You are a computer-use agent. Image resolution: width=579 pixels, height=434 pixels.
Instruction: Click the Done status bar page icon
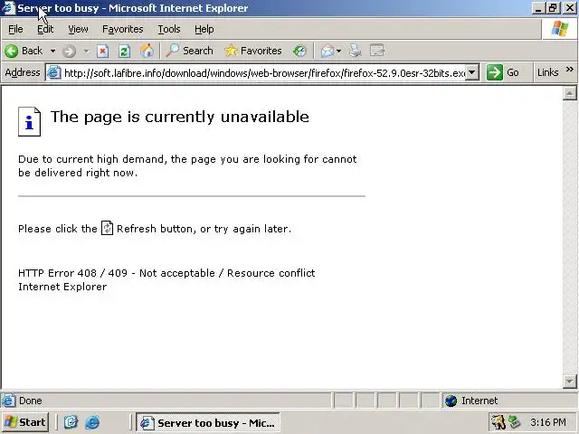coord(8,401)
